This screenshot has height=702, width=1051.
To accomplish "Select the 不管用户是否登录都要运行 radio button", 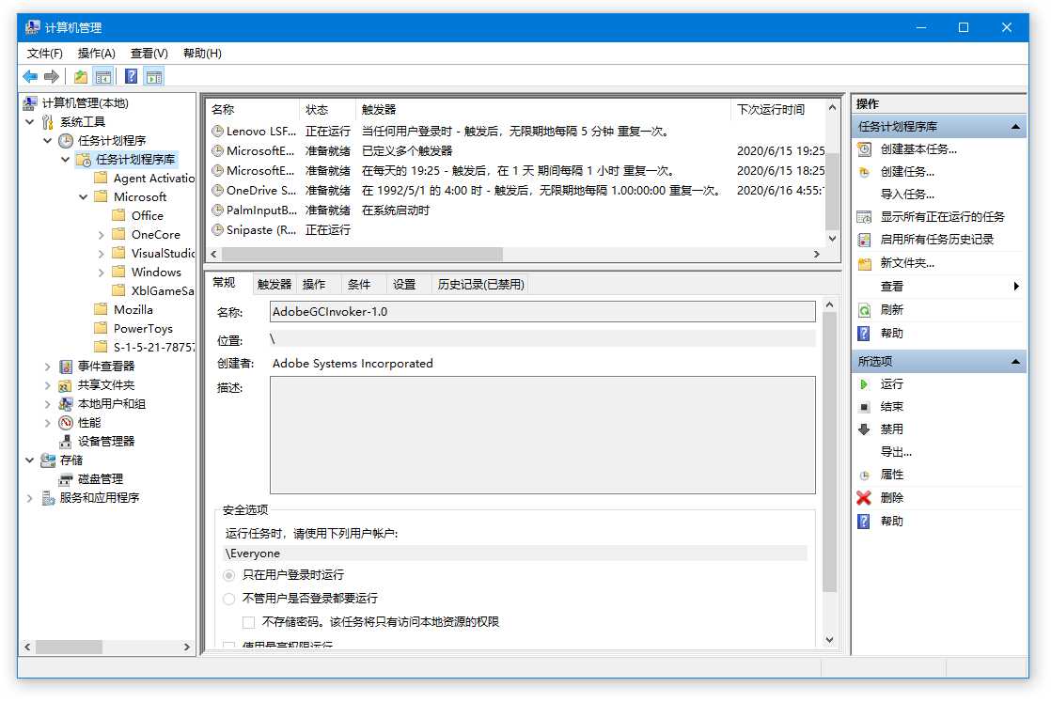I will 229,599.
